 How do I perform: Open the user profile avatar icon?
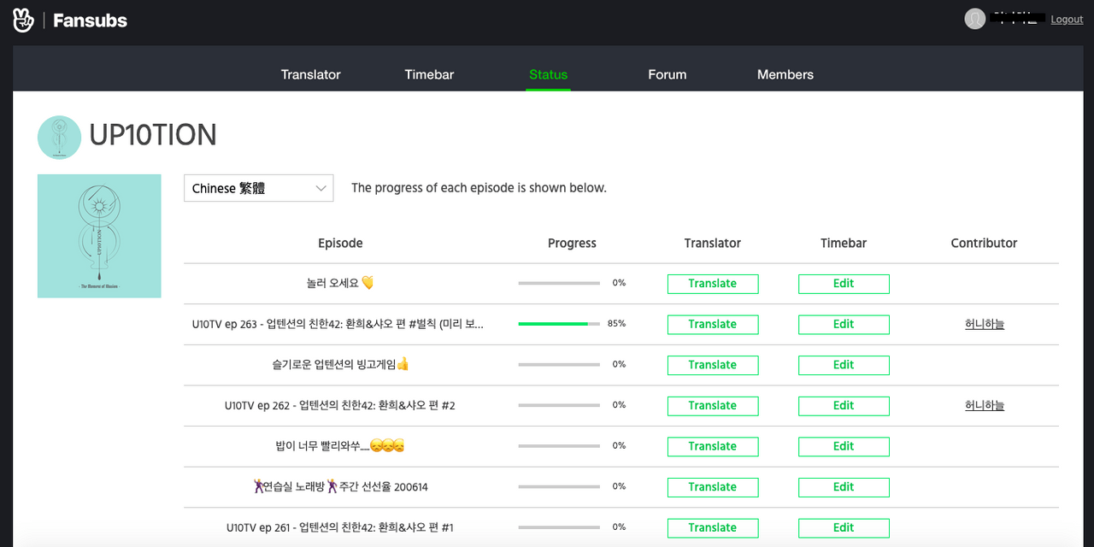975,19
